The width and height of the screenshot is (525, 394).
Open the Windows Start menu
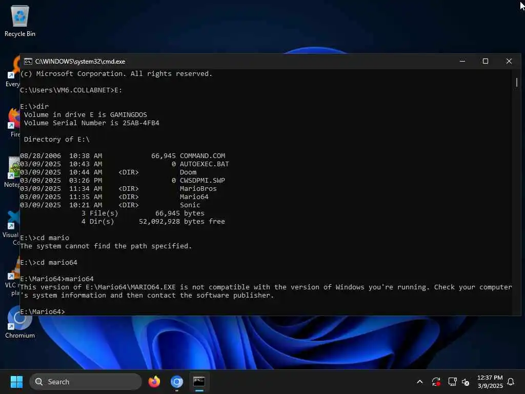pyautogui.click(x=16, y=382)
